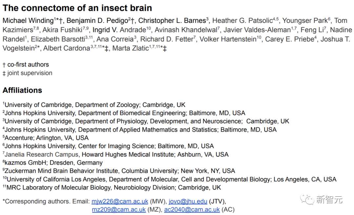Select author name Michael Winding

(28, 21)
